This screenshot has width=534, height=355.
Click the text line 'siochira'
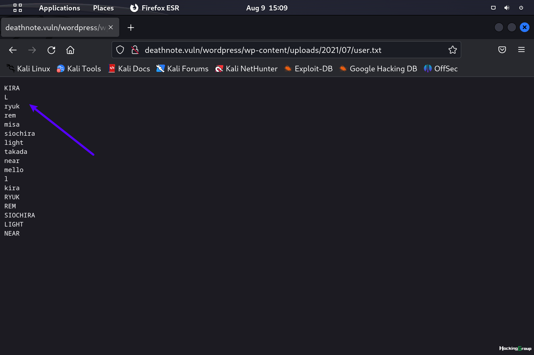(x=20, y=134)
